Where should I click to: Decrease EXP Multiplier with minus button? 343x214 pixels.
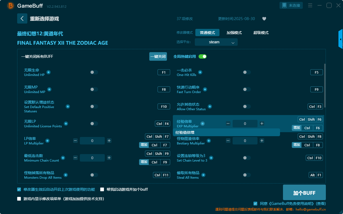point(228,124)
